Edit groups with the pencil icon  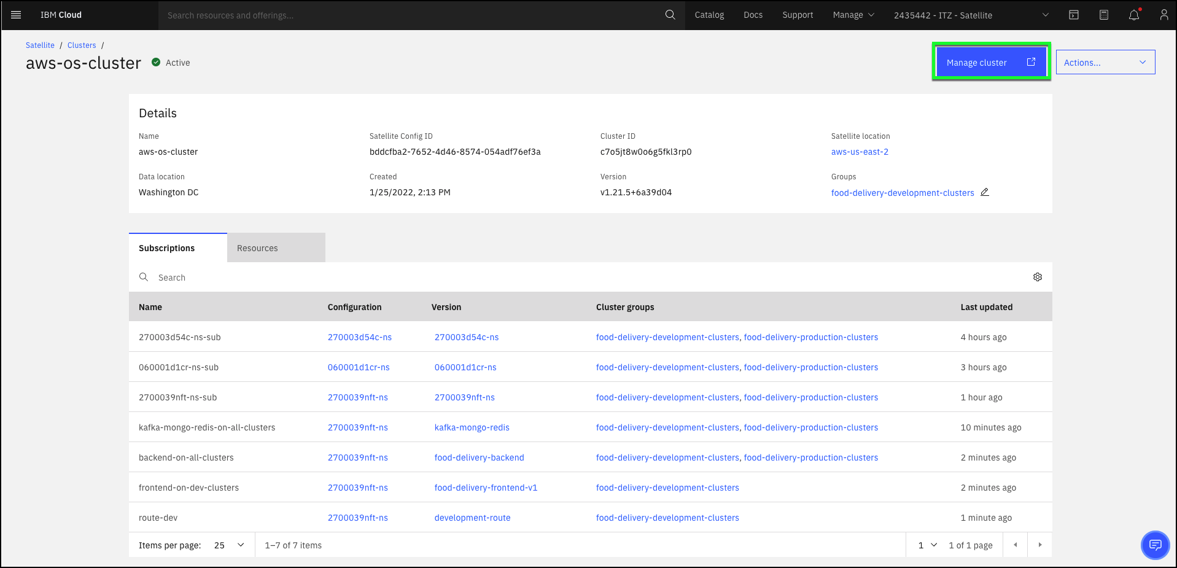pyautogui.click(x=985, y=192)
